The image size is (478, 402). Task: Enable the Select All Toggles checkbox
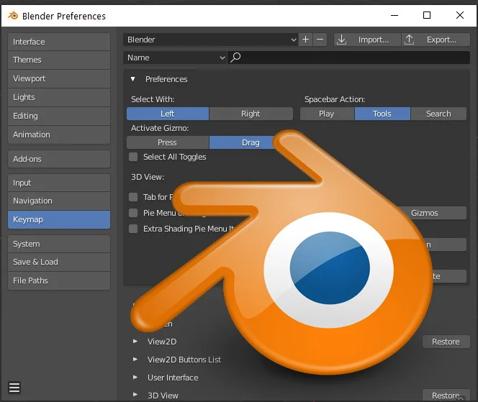point(133,157)
